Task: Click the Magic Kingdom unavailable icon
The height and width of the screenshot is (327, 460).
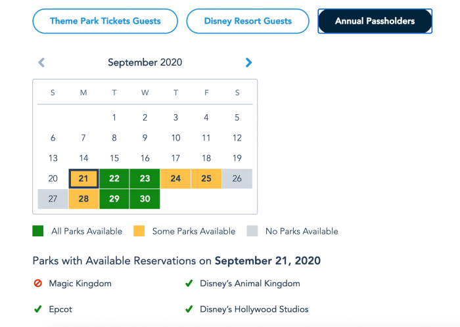Action: tap(38, 284)
